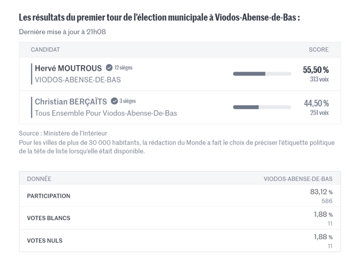The height and width of the screenshot is (259, 363).
Task: Click the 55,50 % score value
Action: 316,70
